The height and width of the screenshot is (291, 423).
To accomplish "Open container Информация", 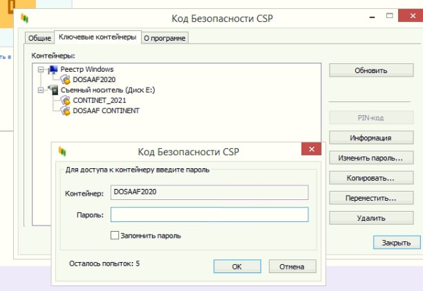I will click(x=371, y=138).
